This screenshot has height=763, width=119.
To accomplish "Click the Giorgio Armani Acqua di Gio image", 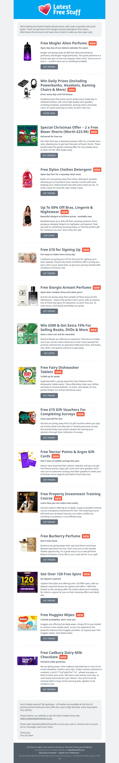I will point(27,296).
